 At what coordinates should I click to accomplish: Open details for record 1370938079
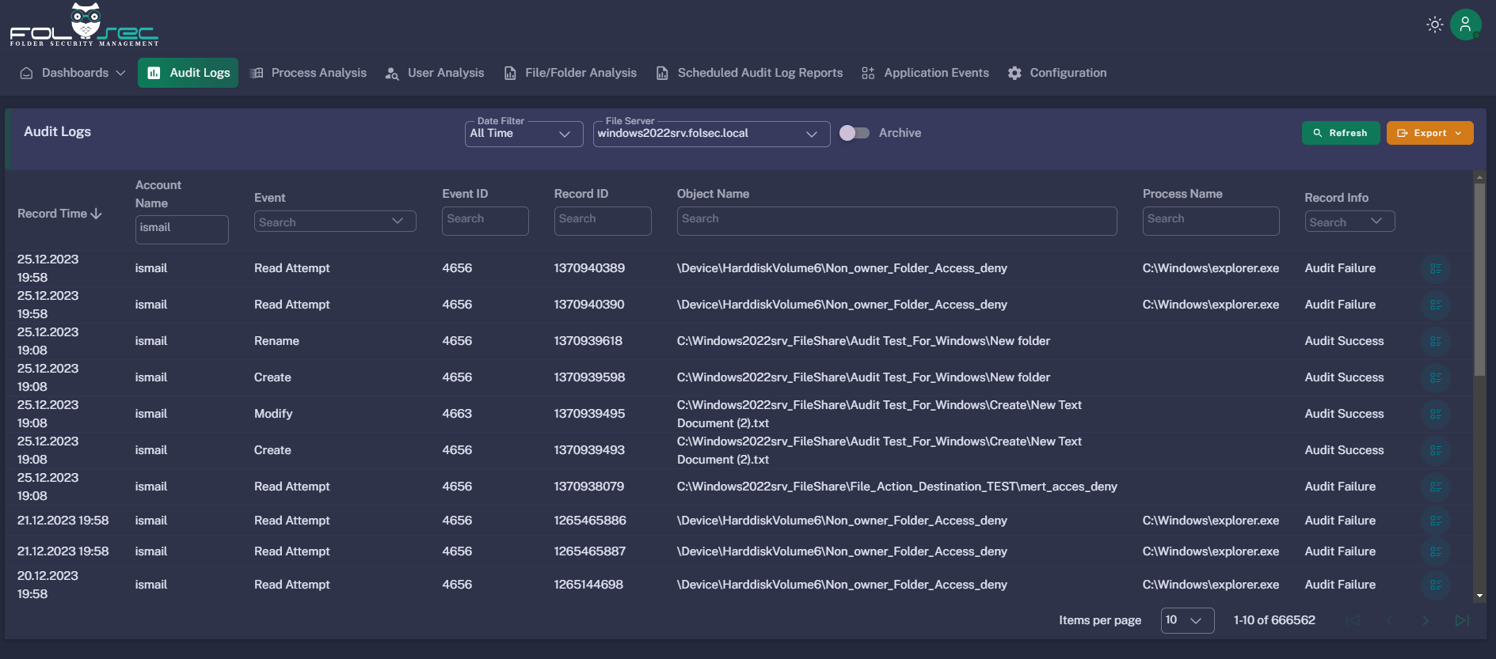tap(1435, 487)
